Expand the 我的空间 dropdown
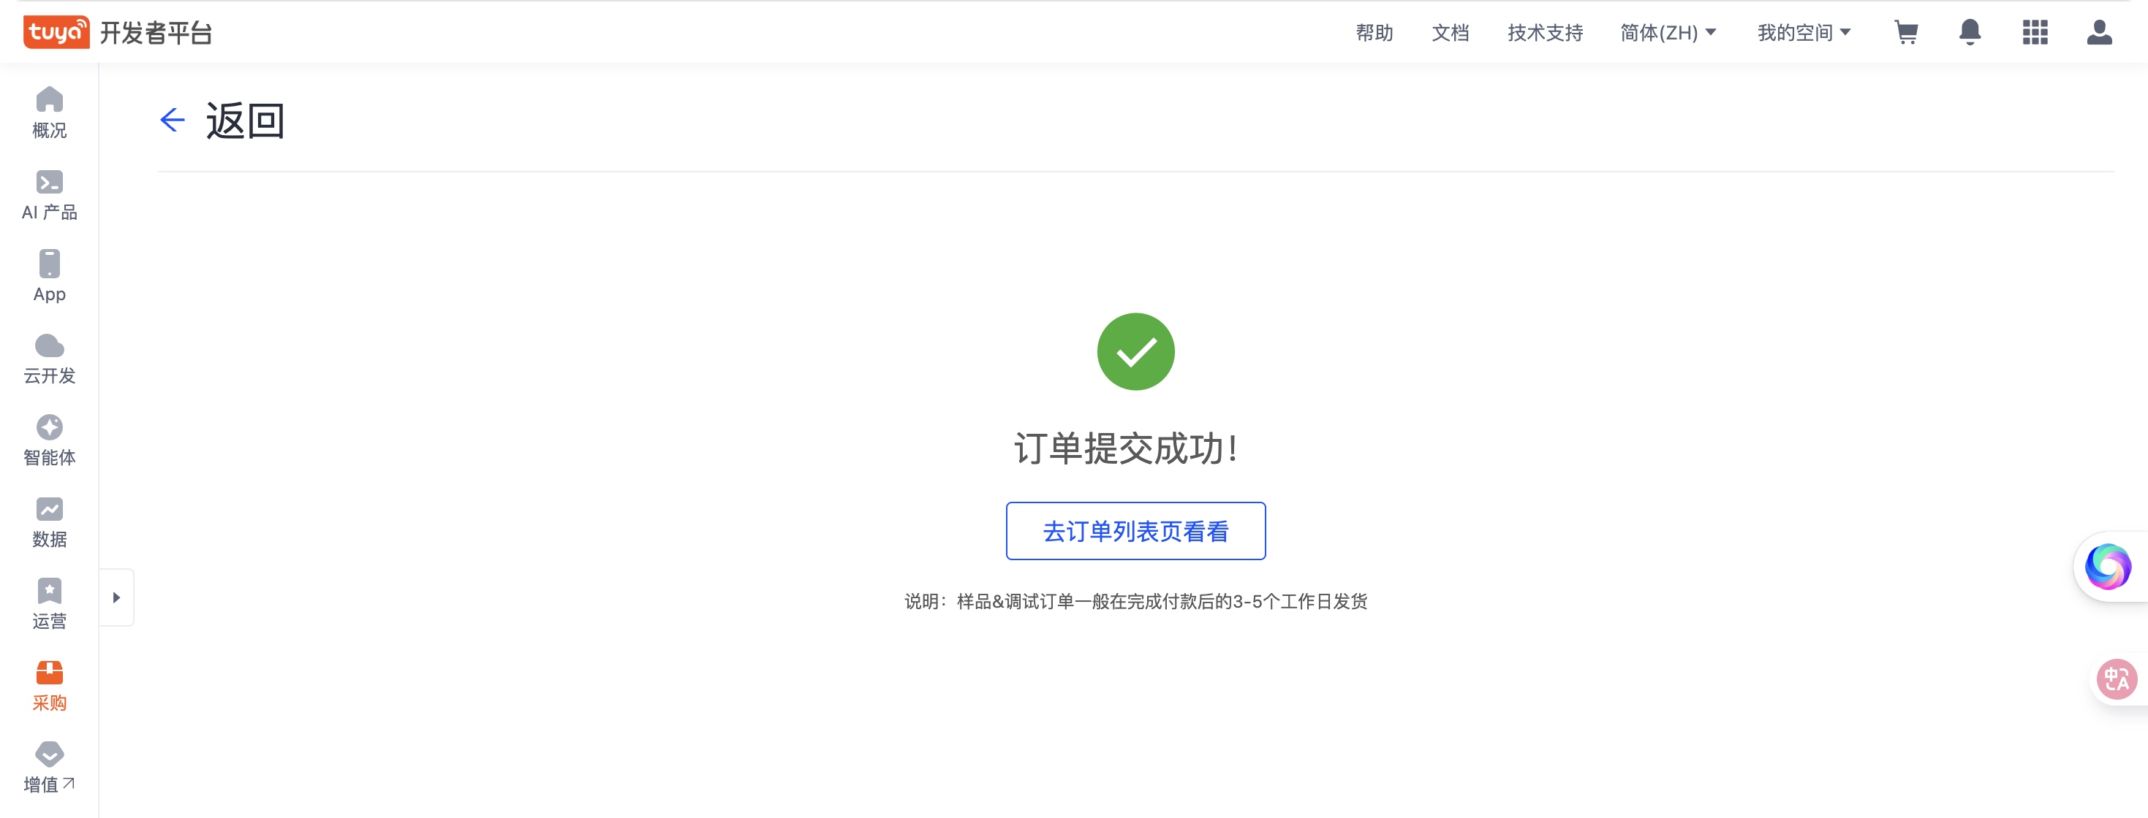 point(1804,32)
